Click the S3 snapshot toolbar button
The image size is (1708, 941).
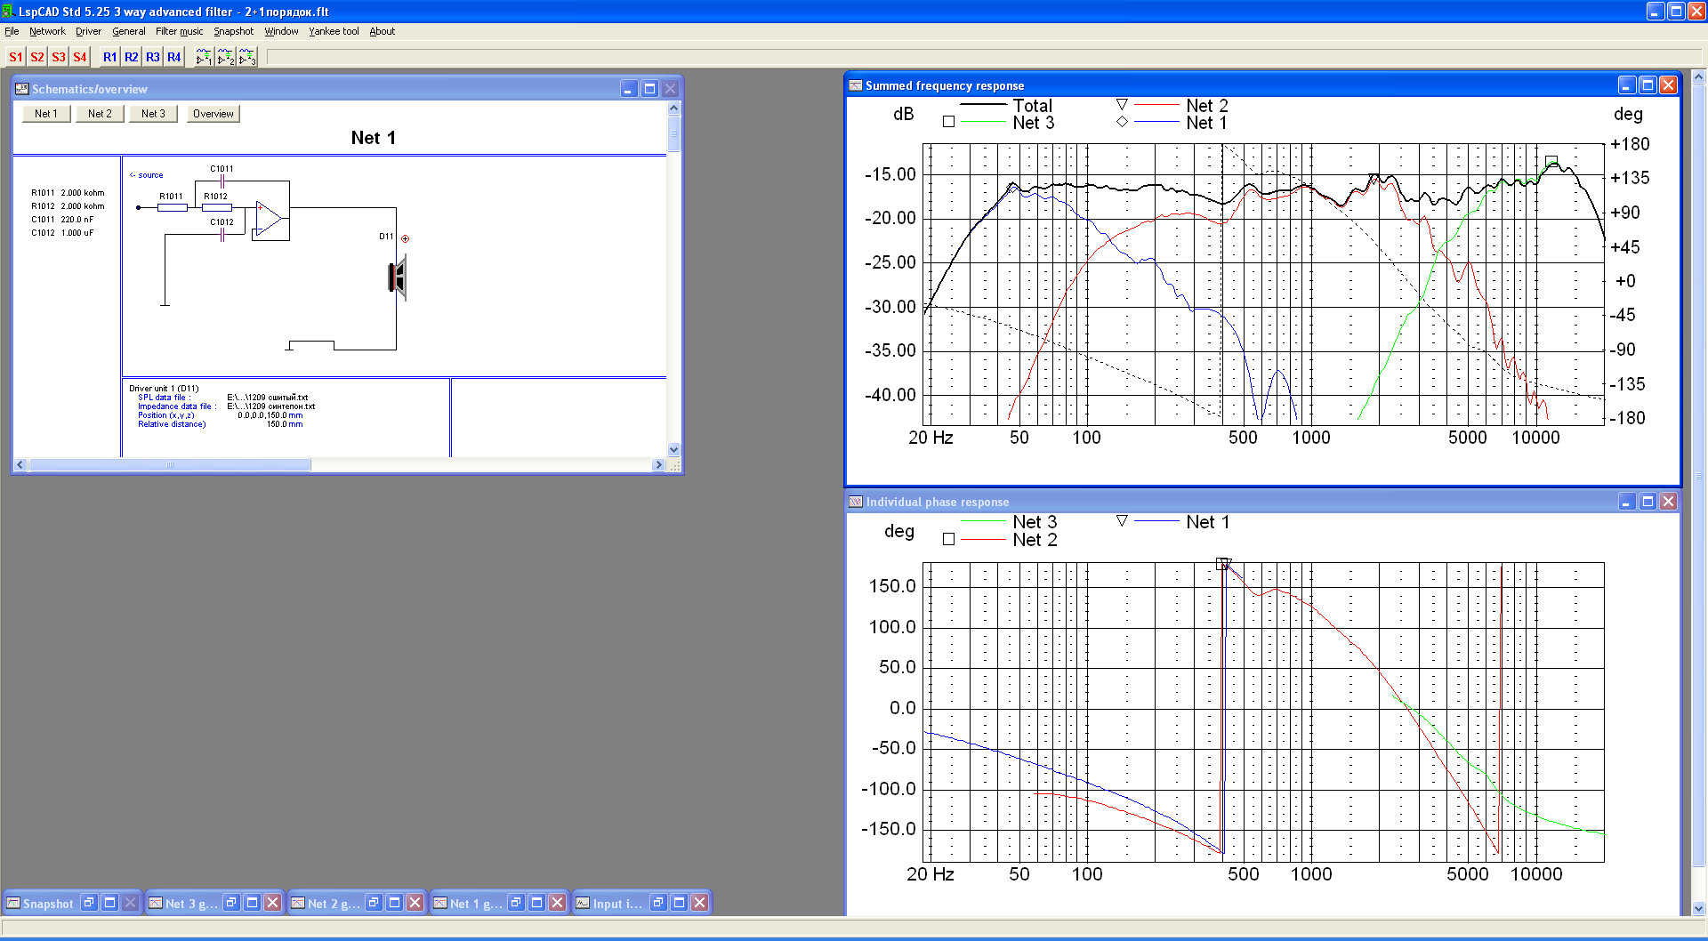(58, 57)
